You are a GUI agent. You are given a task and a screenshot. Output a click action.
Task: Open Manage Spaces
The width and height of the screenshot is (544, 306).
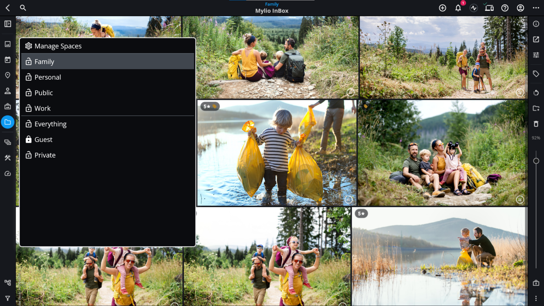click(x=58, y=46)
